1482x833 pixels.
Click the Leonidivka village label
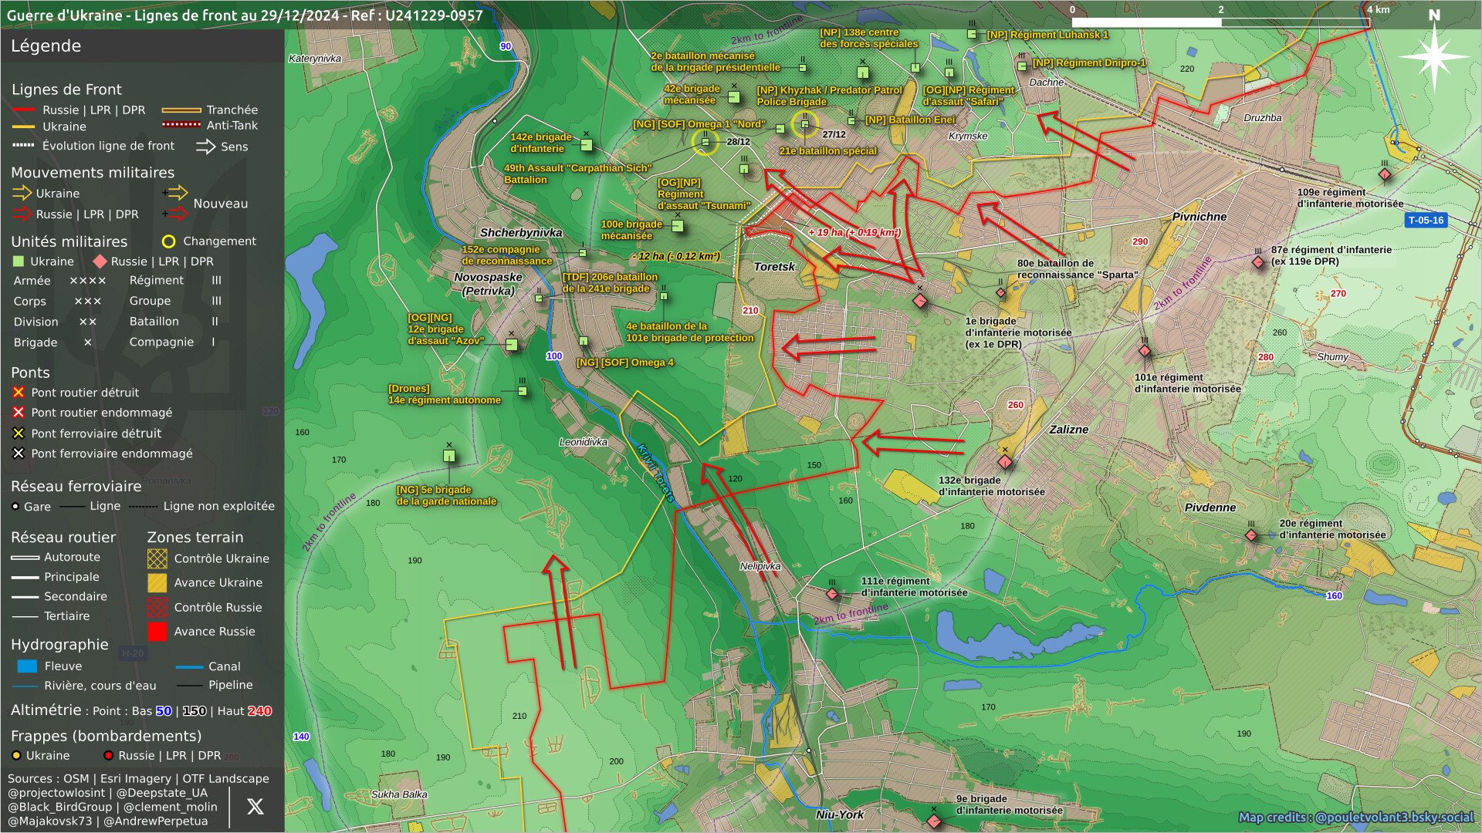pos(583,443)
